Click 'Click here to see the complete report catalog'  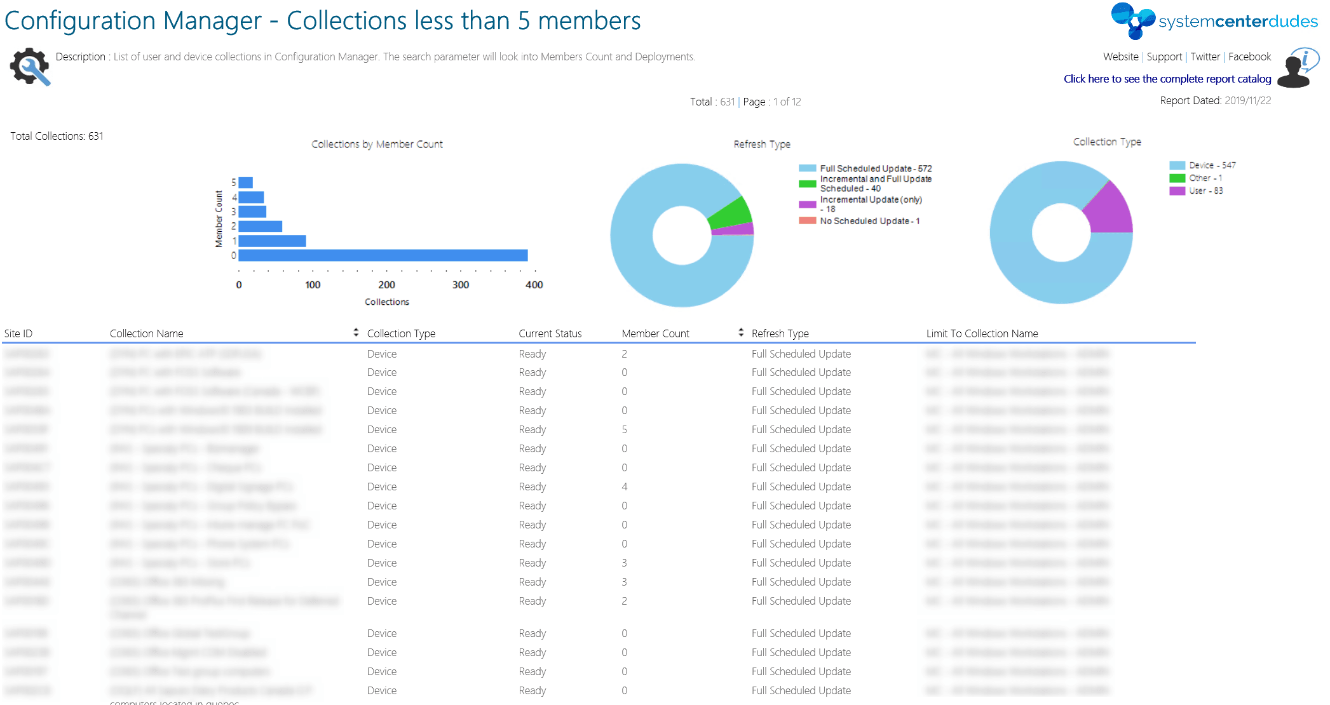[1167, 79]
